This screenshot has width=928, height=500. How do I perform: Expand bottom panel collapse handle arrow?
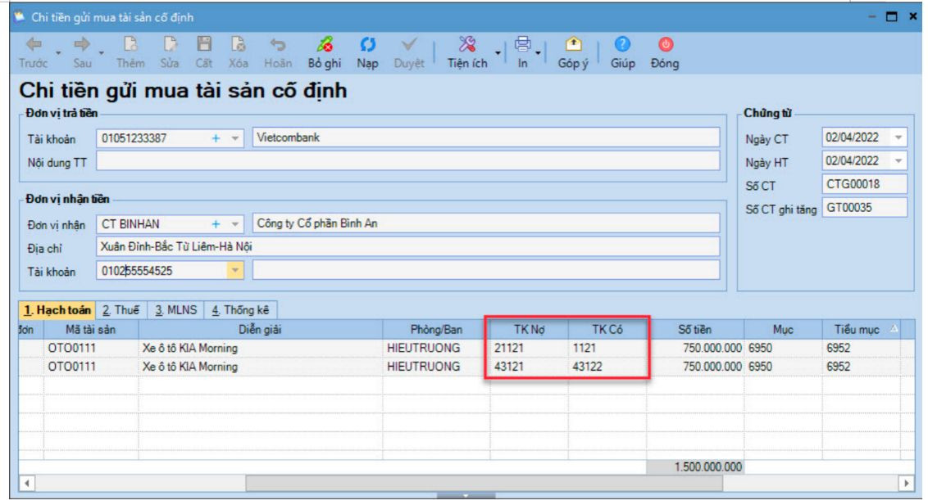click(x=466, y=496)
